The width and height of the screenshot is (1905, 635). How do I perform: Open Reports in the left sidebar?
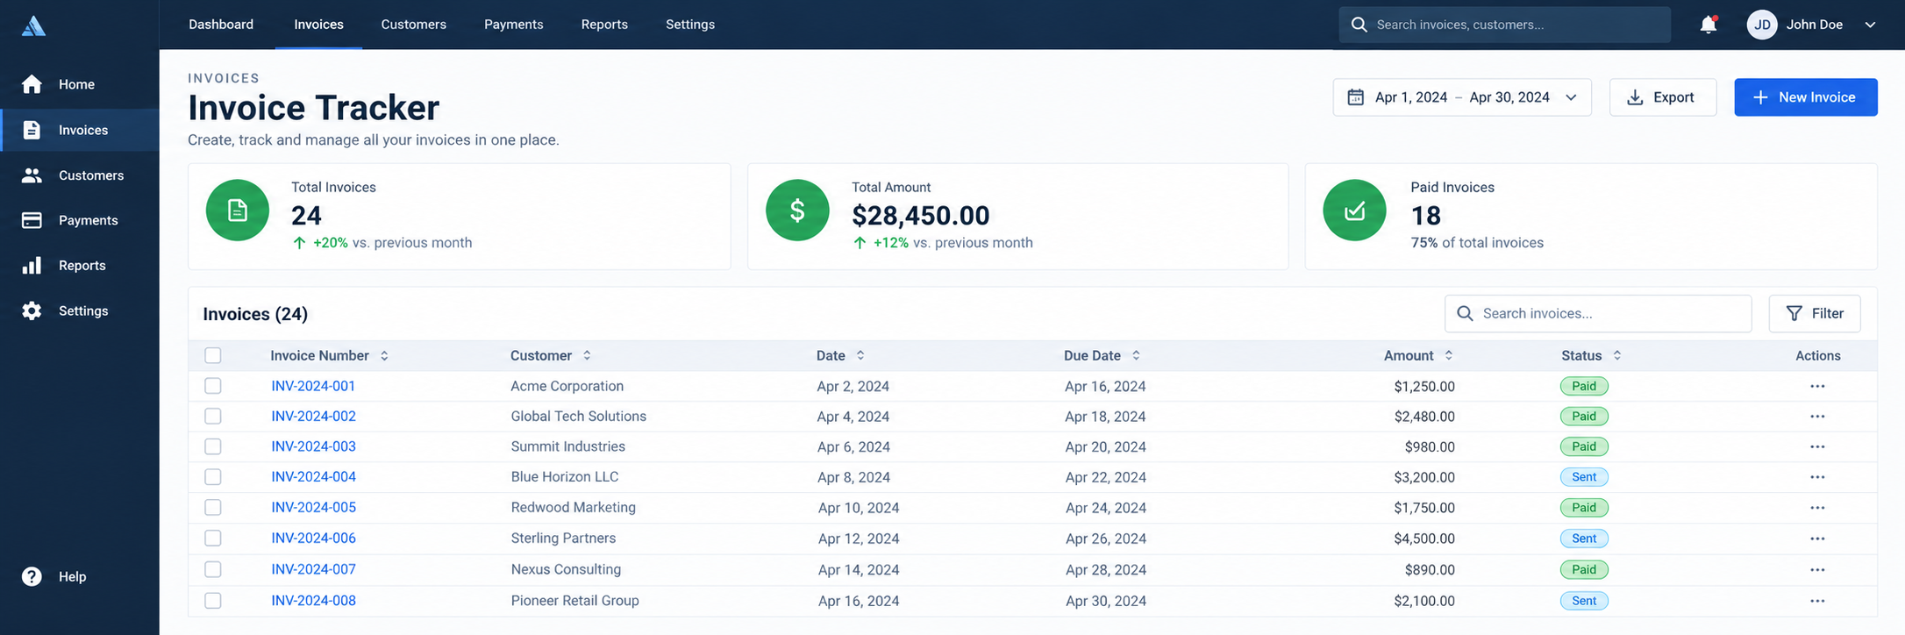[x=79, y=266]
